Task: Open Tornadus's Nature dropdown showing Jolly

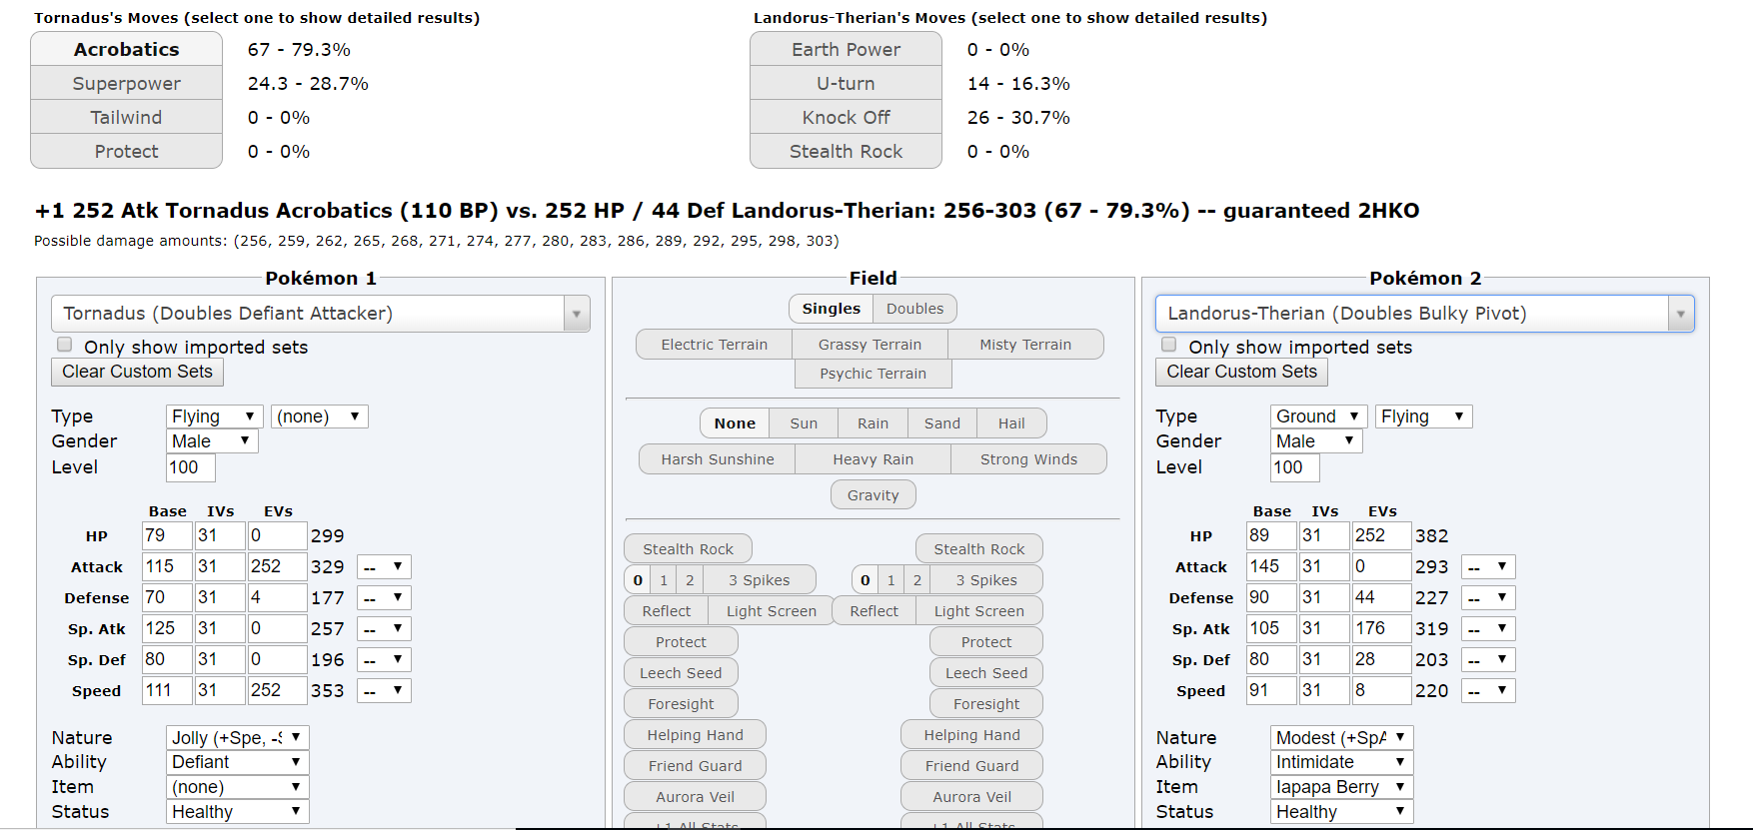Action: (238, 738)
